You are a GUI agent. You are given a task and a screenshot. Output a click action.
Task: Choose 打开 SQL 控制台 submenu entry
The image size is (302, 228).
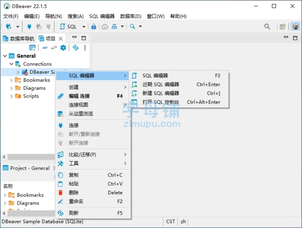179,102
